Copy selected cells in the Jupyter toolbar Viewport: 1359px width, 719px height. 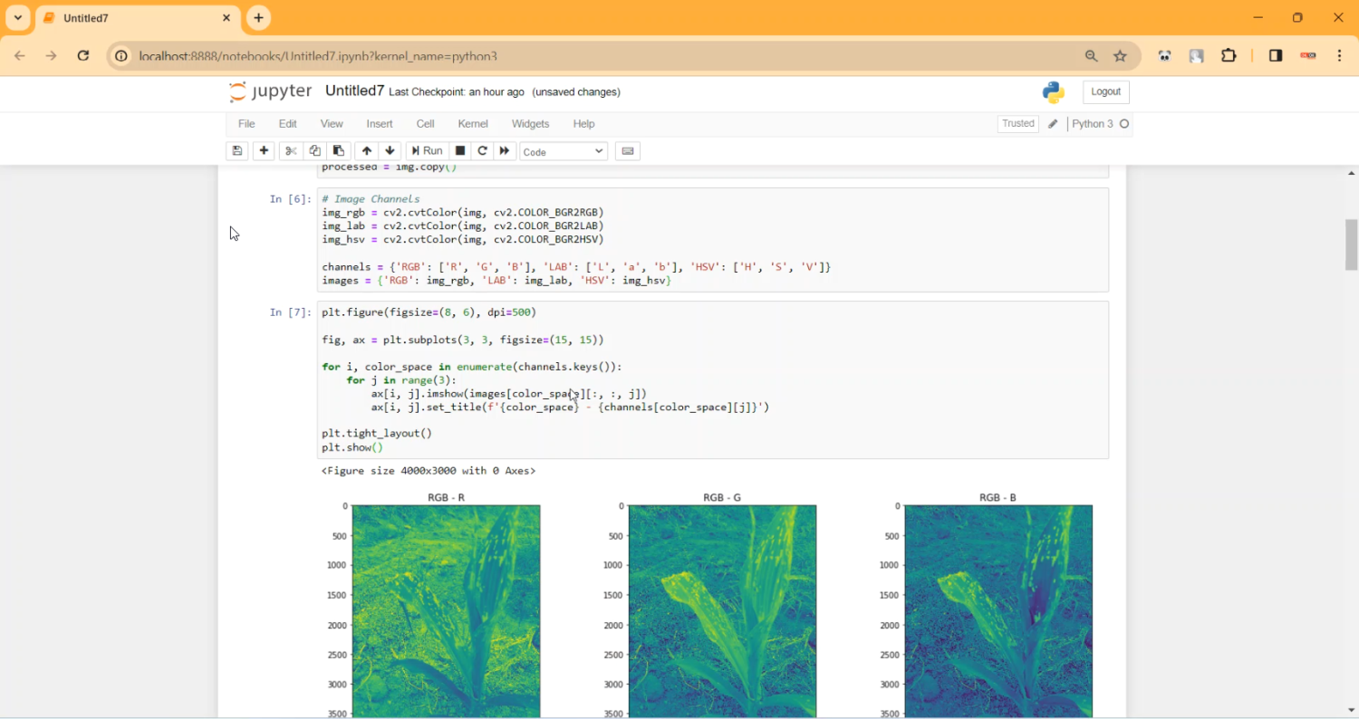click(x=314, y=151)
